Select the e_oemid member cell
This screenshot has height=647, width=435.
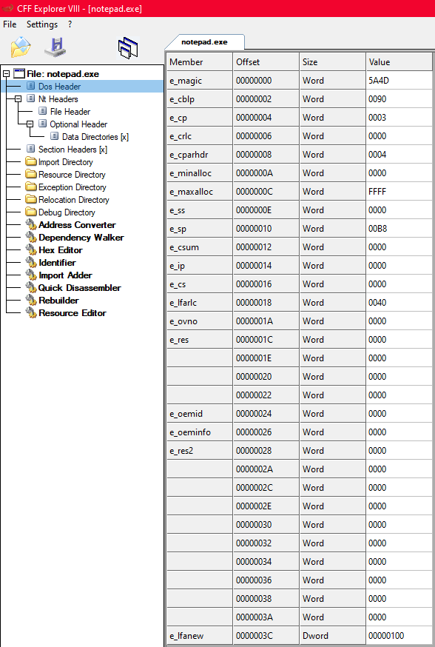point(200,414)
